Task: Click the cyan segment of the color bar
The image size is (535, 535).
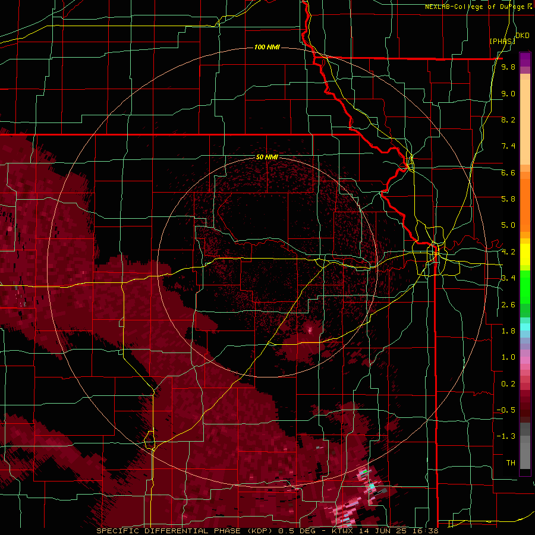Action: pos(525,327)
